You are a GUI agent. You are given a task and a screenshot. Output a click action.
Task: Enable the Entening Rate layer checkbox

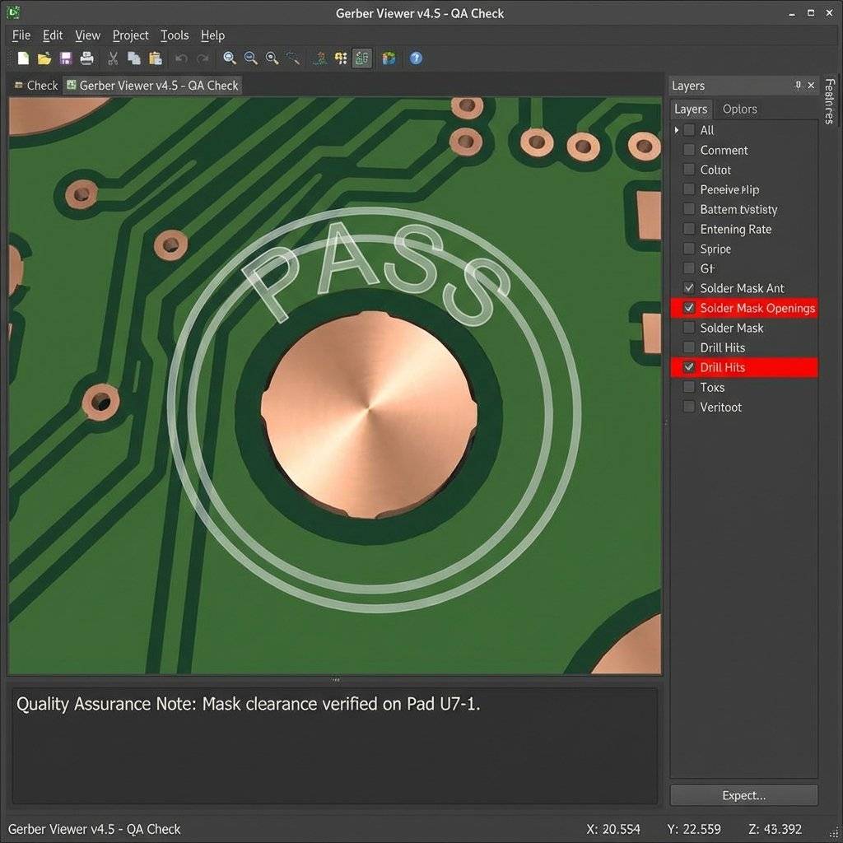pos(689,229)
